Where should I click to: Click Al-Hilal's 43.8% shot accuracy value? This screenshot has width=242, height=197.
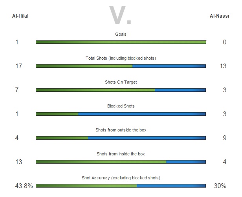point(23,186)
